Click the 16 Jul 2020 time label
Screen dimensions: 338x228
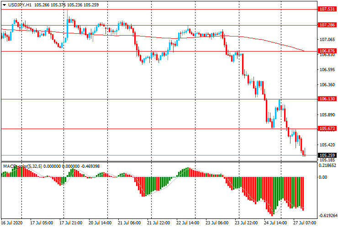click(11, 223)
